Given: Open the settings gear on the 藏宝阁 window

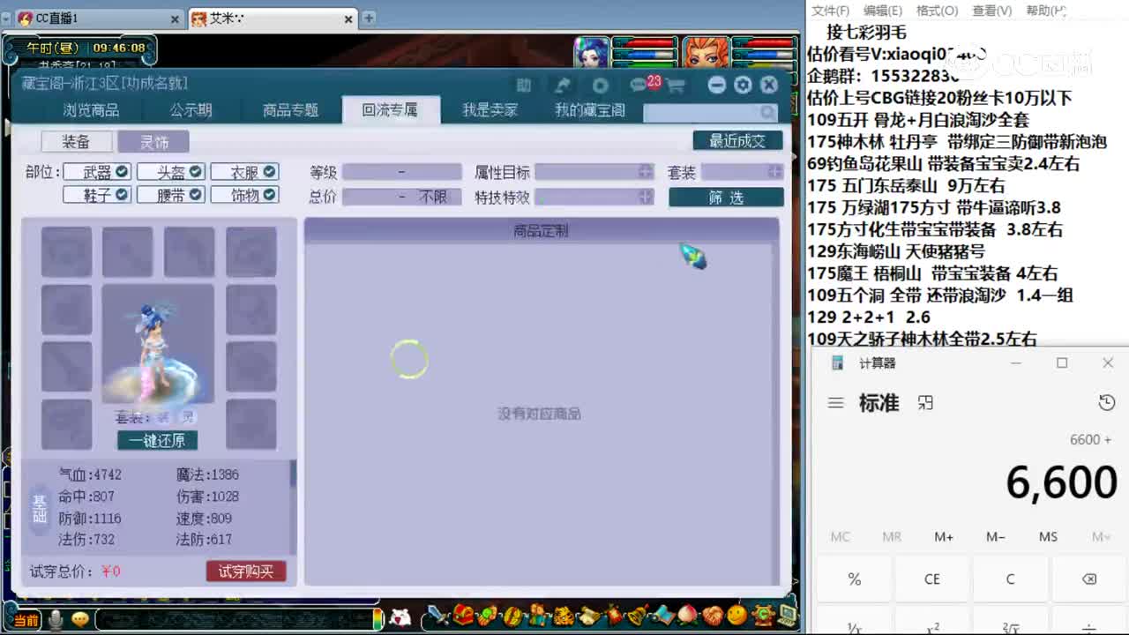Looking at the screenshot, I should pos(742,85).
